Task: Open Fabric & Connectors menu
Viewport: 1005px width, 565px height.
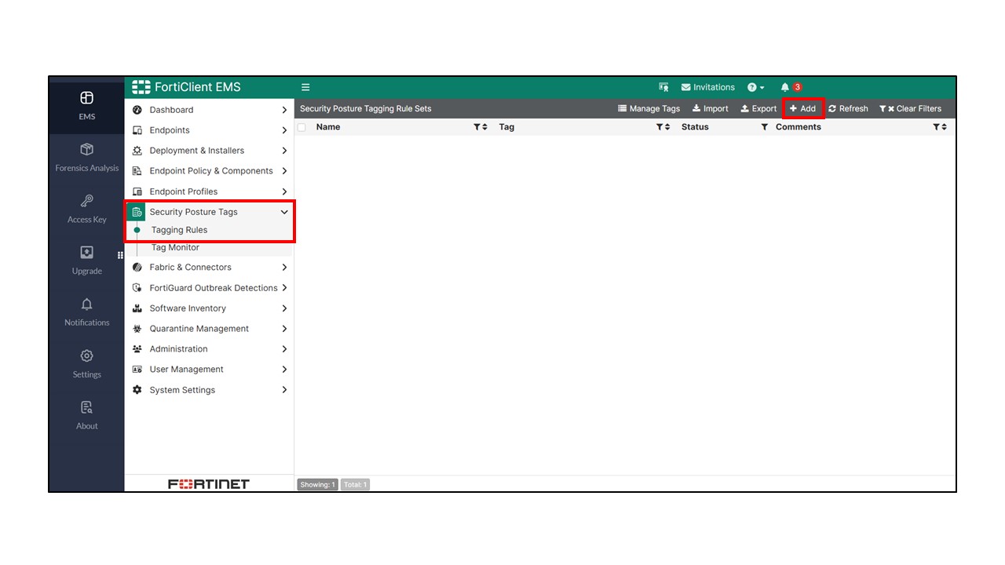Action: point(210,268)
